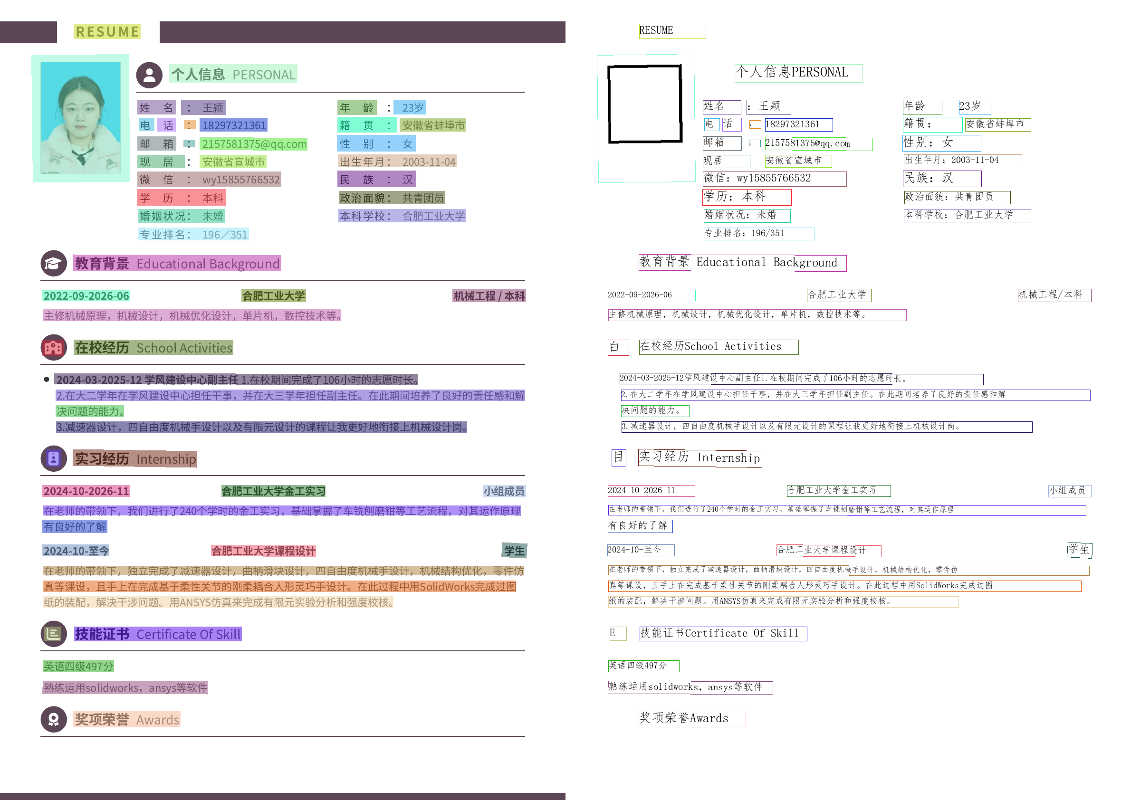
Task: Click the wy15855766532 WeChat box on right
Action: [774, 178]
